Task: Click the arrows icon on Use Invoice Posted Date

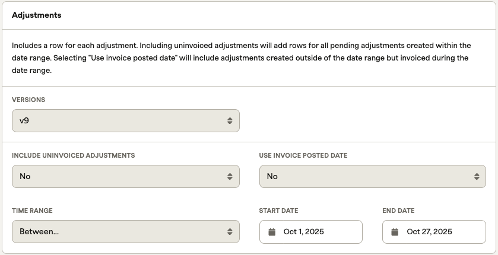Action: coord(477,176)
